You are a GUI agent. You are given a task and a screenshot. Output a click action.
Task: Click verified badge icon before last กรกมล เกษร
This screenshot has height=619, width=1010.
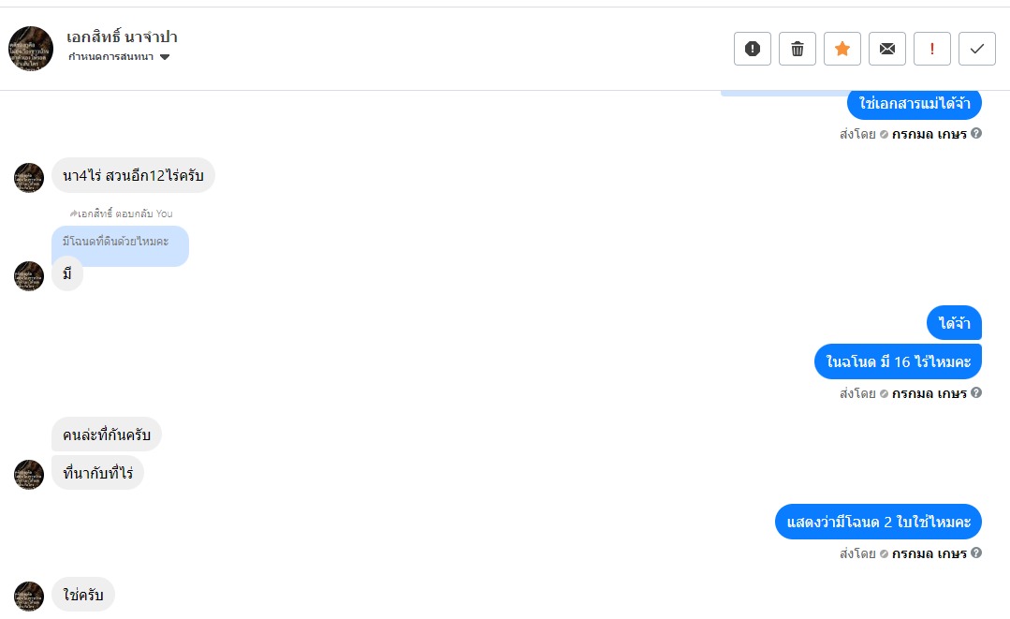(884, 553)
